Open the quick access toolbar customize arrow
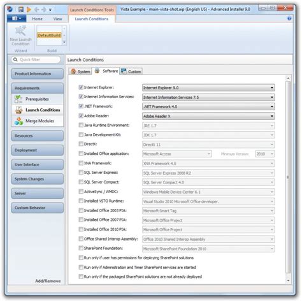The height and width of the screenshot is (302, 302). pos(50,10)
